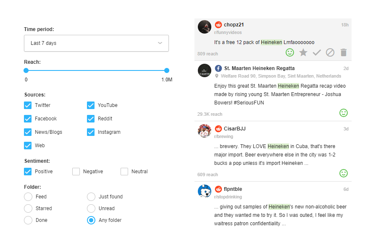373x250 pixels.
Task: Open flpntble's profile avatar
Action: point(205,191)
